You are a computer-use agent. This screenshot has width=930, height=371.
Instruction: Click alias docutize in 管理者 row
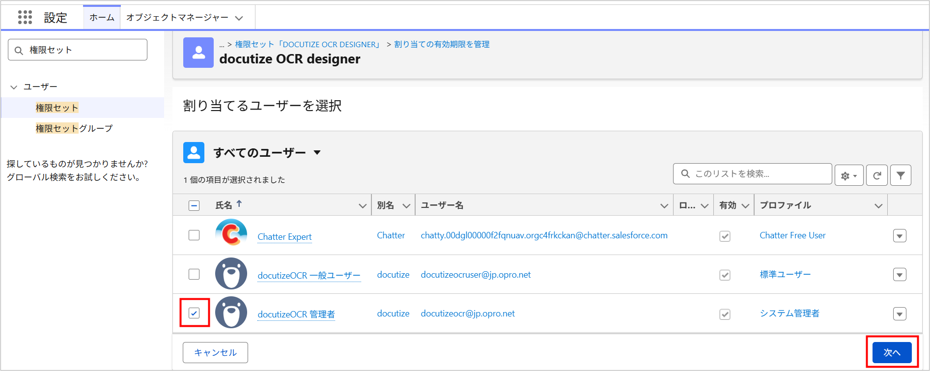click(393, 314)
